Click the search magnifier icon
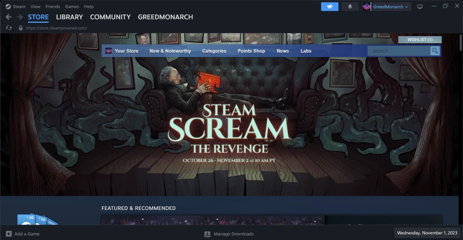 tap(435, 50)
